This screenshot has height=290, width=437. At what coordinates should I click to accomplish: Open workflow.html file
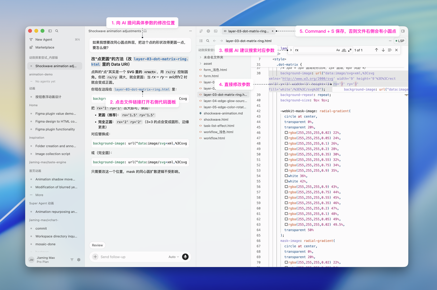[224, 138]
